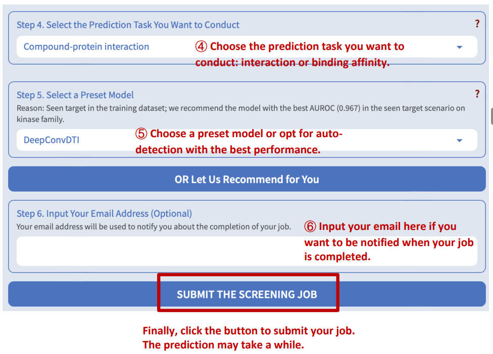493x354 pixels.
Task: Click the Step 4 prediction task heading
Action: (x=128, y=25)
